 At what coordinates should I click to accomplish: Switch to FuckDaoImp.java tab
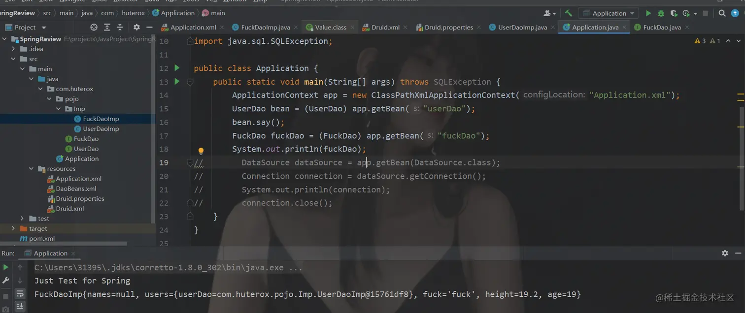point(266,27)
